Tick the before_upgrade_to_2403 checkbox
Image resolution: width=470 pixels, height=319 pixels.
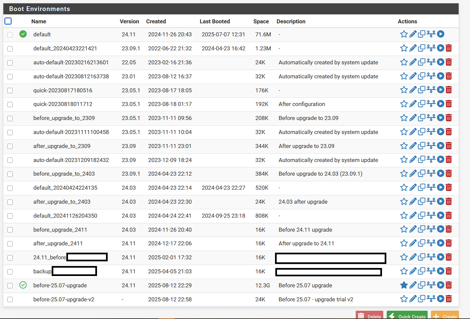[x=10, y=174]
